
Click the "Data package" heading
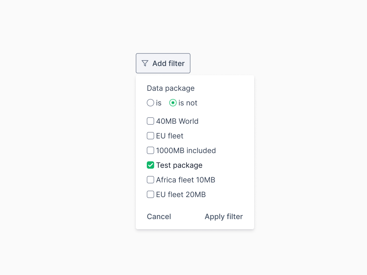(171, 88)
